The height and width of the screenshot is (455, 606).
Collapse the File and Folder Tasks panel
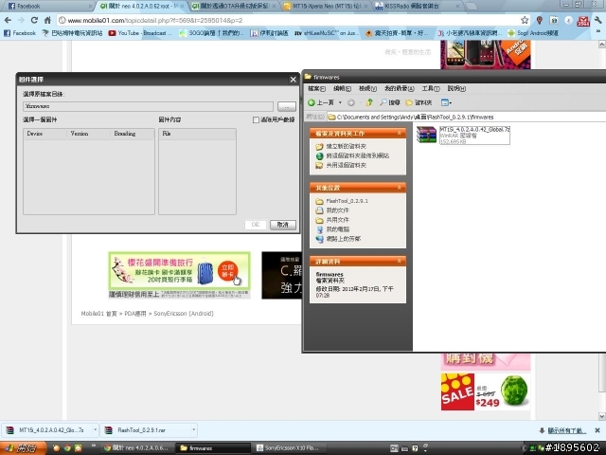(400, 133)
